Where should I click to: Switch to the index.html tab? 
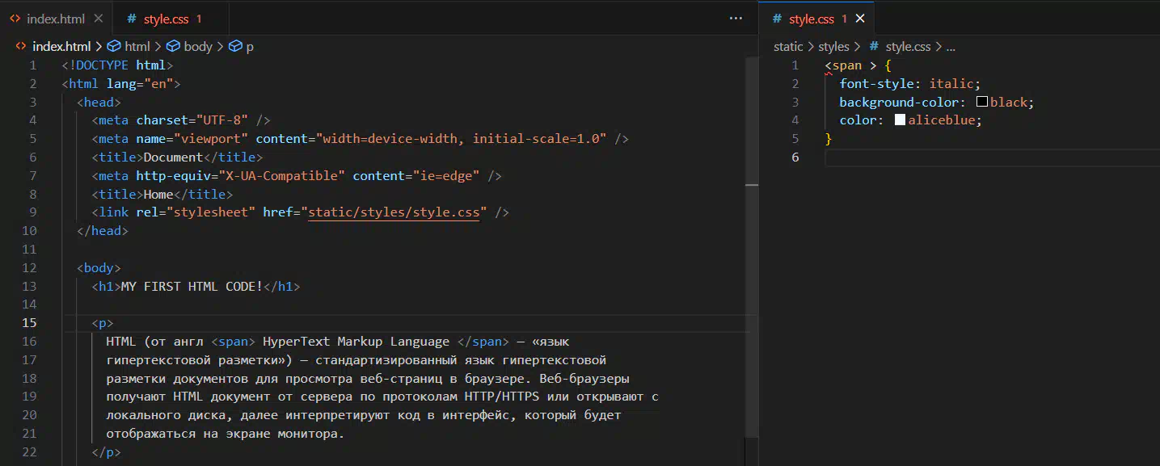[x=57, y=19]
